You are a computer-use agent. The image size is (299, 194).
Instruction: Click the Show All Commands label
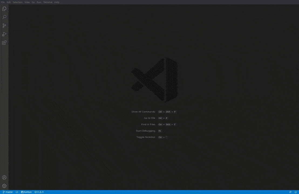pos(143,112)
